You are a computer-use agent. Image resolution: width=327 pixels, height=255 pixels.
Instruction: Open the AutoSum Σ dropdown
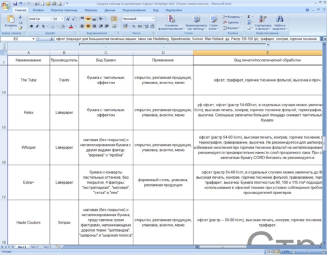pyautogui.click(x=253, y=17)
